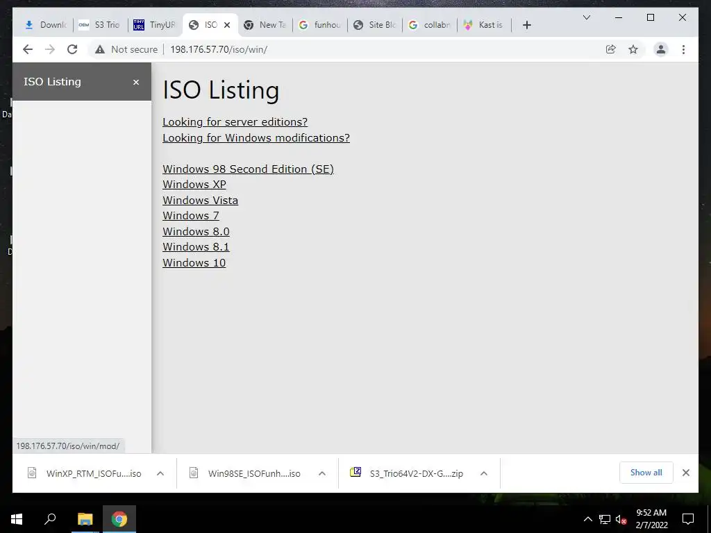Screen dimensions: 711x533
Task: Bookmark this page with the star icon
Action: pos(633,49)
